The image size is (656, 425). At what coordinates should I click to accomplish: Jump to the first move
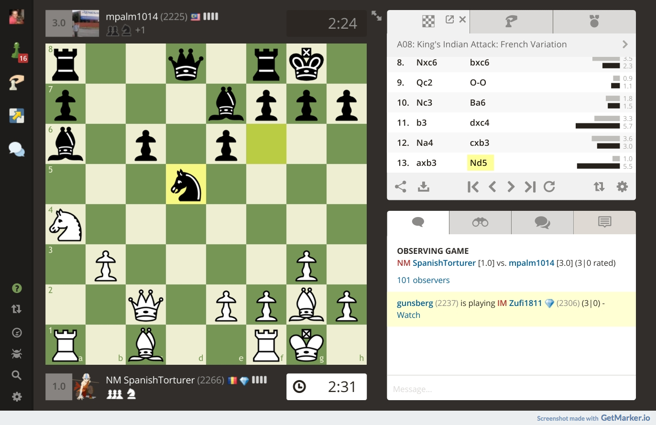(x=473, y=186)
